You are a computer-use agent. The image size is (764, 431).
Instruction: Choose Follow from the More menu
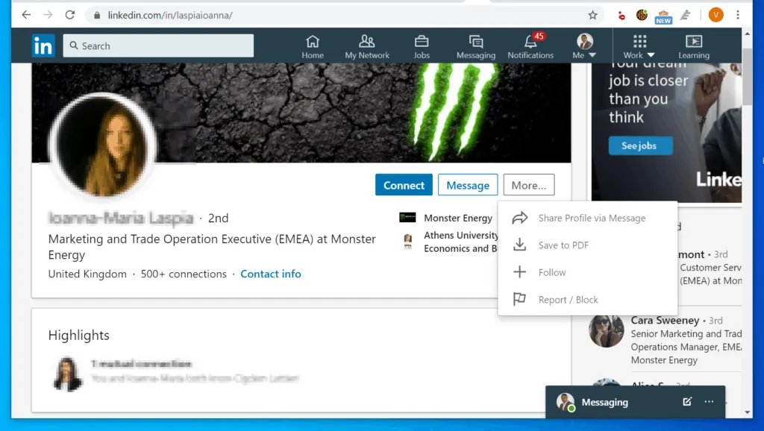588,272
